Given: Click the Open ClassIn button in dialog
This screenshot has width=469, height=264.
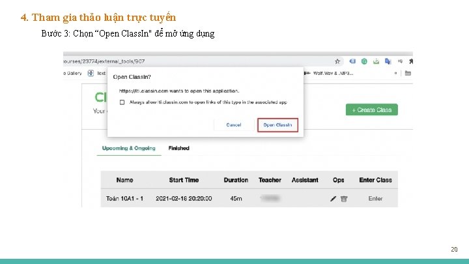Looking at the screenshot, I should pos(277,125).
